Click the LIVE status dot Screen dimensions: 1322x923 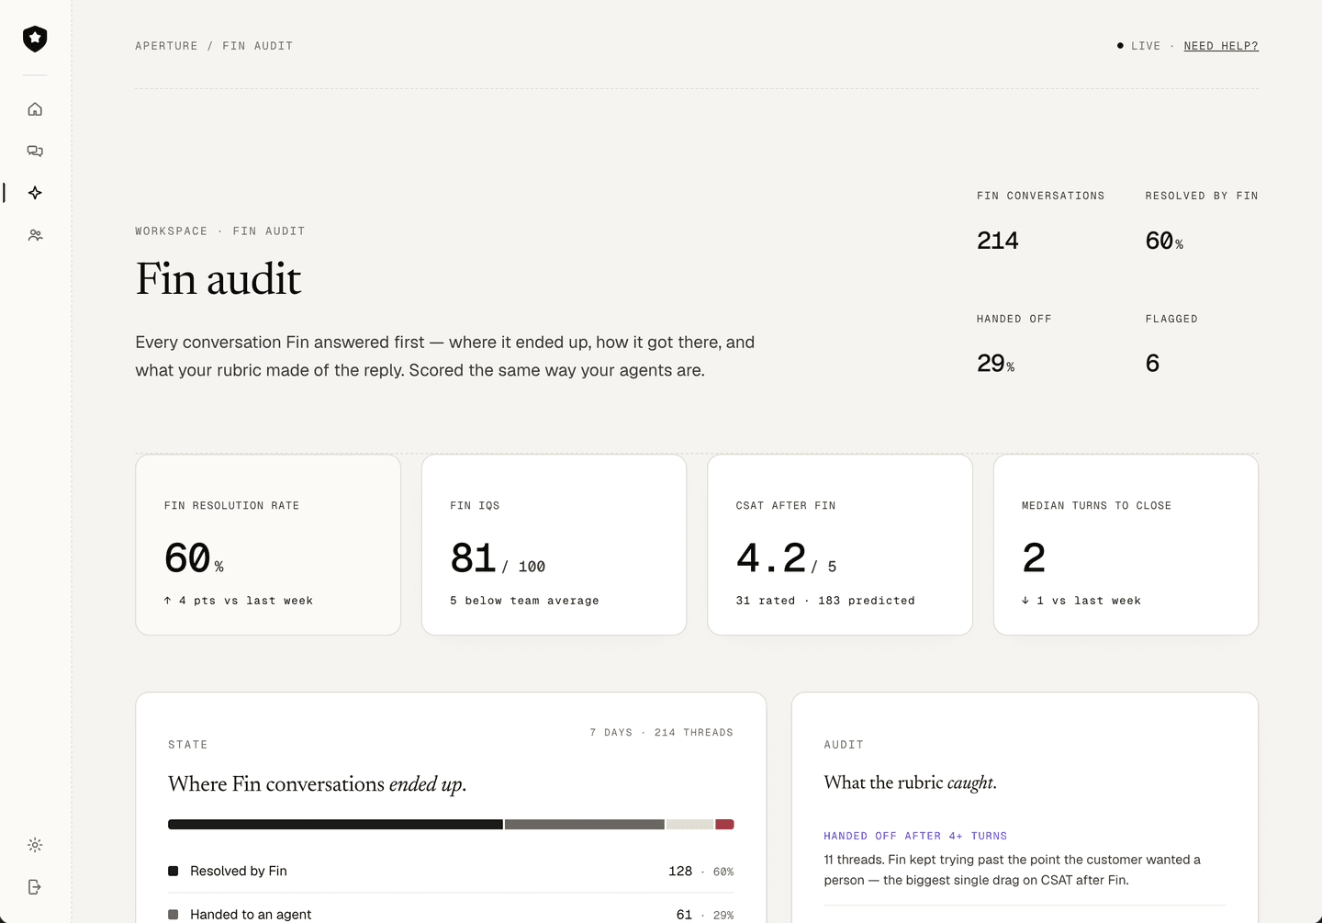1120,46
